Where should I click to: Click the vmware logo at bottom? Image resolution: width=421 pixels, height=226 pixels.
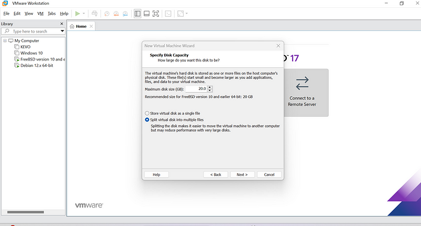(x=89, y=206)
